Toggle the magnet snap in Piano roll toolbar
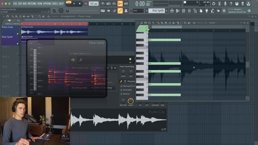258x145 pixels. pyautogui.click(x=146, y=23)
